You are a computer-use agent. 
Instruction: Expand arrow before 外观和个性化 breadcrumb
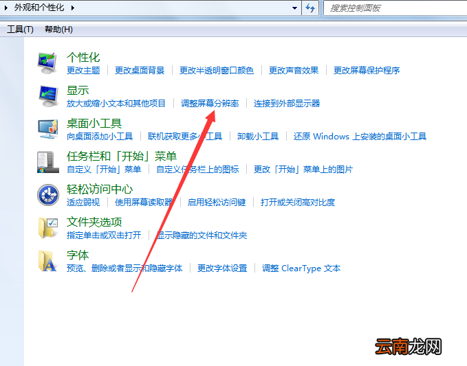coord(6,8)
